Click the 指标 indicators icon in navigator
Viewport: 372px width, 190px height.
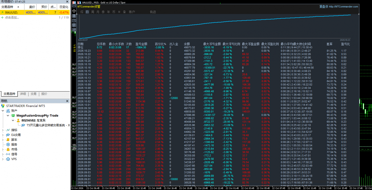pyautogui.click(x=8, y=130)
